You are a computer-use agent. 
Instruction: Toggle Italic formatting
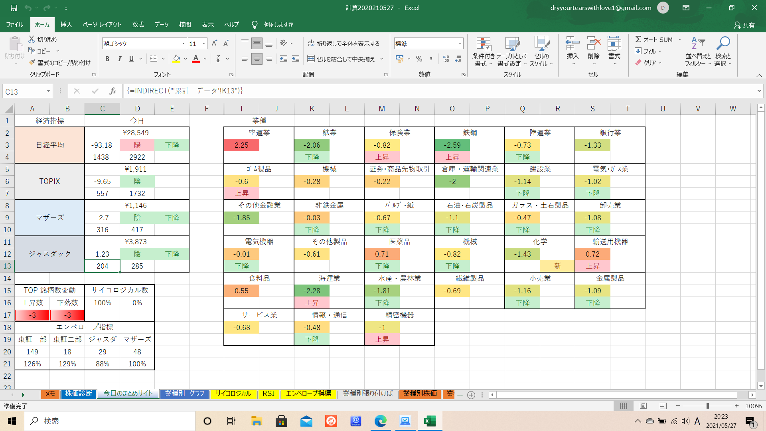click(119, 59)
